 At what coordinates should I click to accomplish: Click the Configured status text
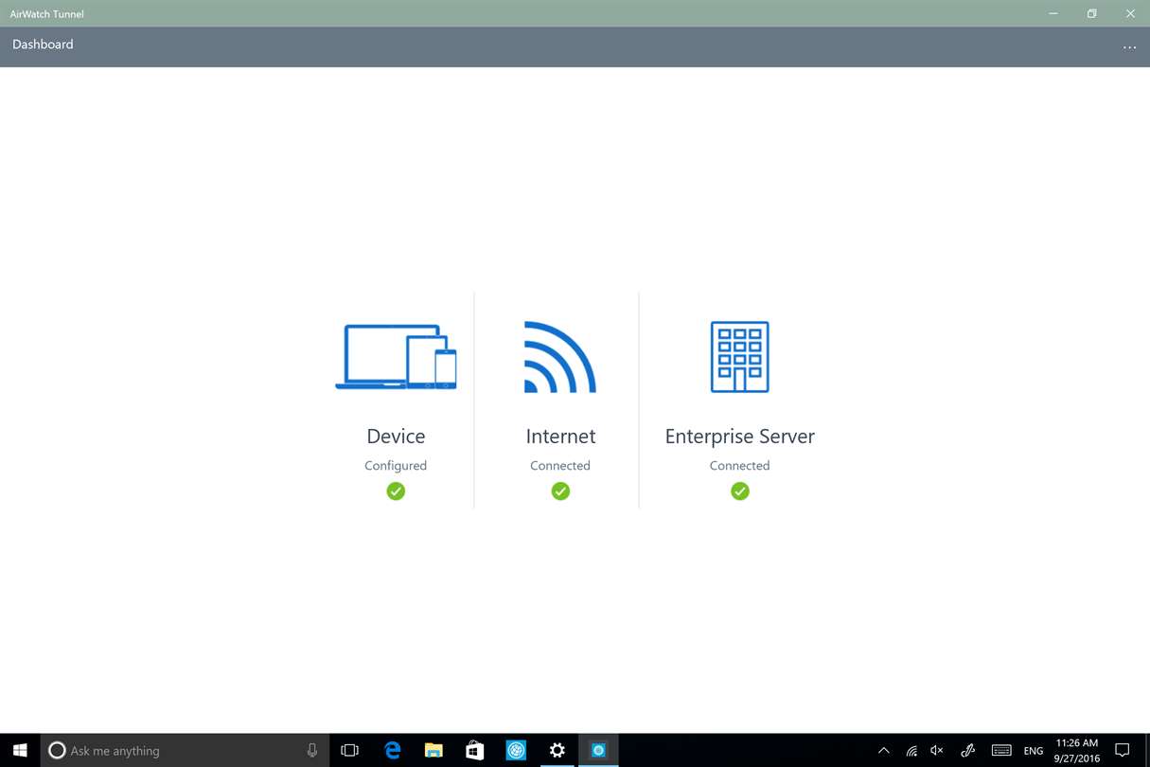[x=396, y=465]
